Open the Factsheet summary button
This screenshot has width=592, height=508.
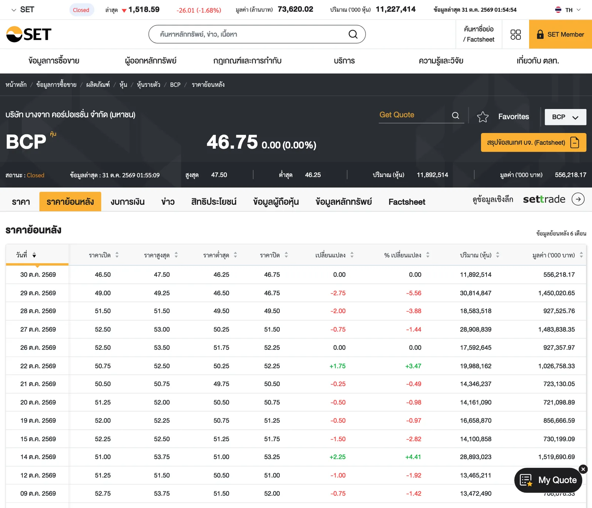533,143
